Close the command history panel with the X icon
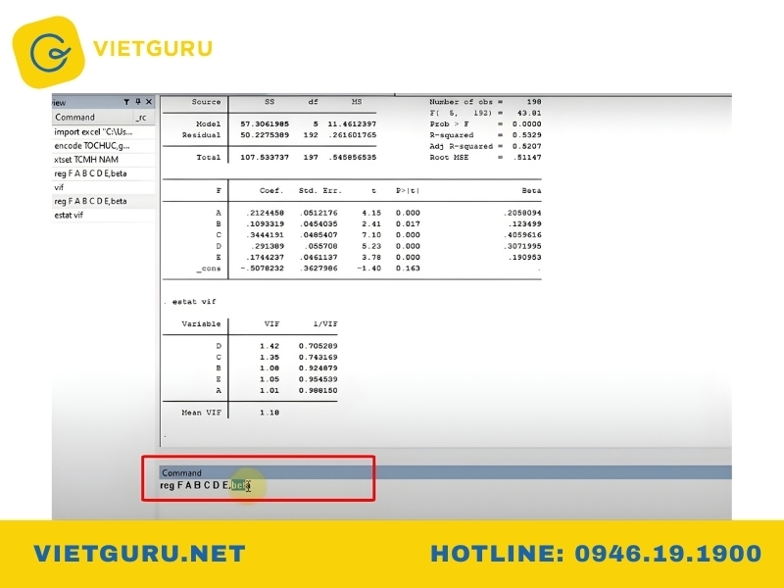Screen dimensions: 784x588 click(149, 102)
